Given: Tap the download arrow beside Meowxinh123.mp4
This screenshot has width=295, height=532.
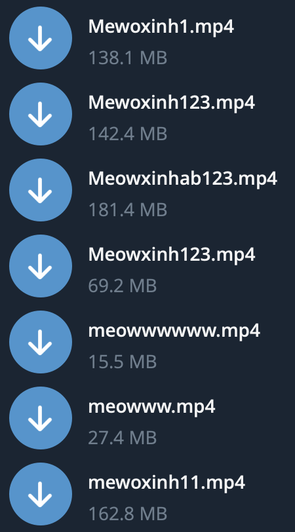Looking at the screenshot, I should pyautogui.click(x=41, y=266).
